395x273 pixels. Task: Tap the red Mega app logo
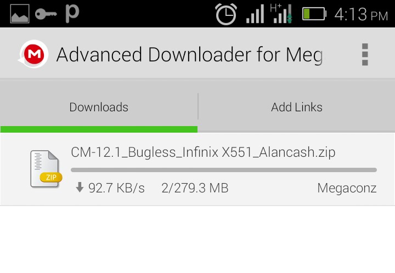pyautogui.click(x=33, y=54)
